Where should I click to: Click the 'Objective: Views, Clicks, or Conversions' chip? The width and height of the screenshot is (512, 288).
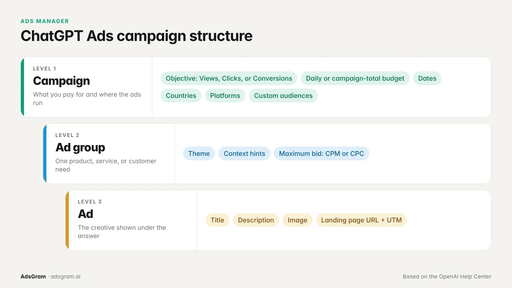click(x=229, y=78)
